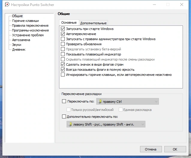Click the lightning icon beside левому Shift
This screenshot has height=158, width=191.
(70, 124)
